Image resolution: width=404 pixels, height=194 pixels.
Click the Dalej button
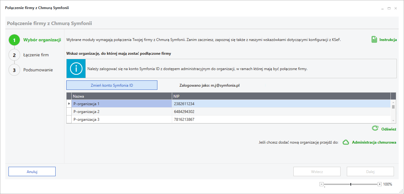[x=370, y=171]
